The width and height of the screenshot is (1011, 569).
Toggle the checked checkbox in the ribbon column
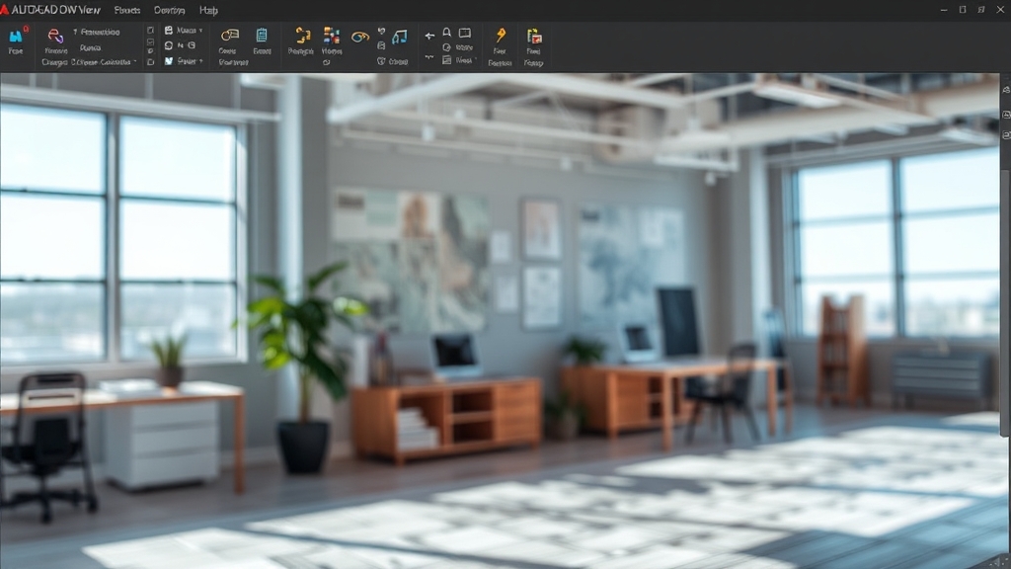150,41
